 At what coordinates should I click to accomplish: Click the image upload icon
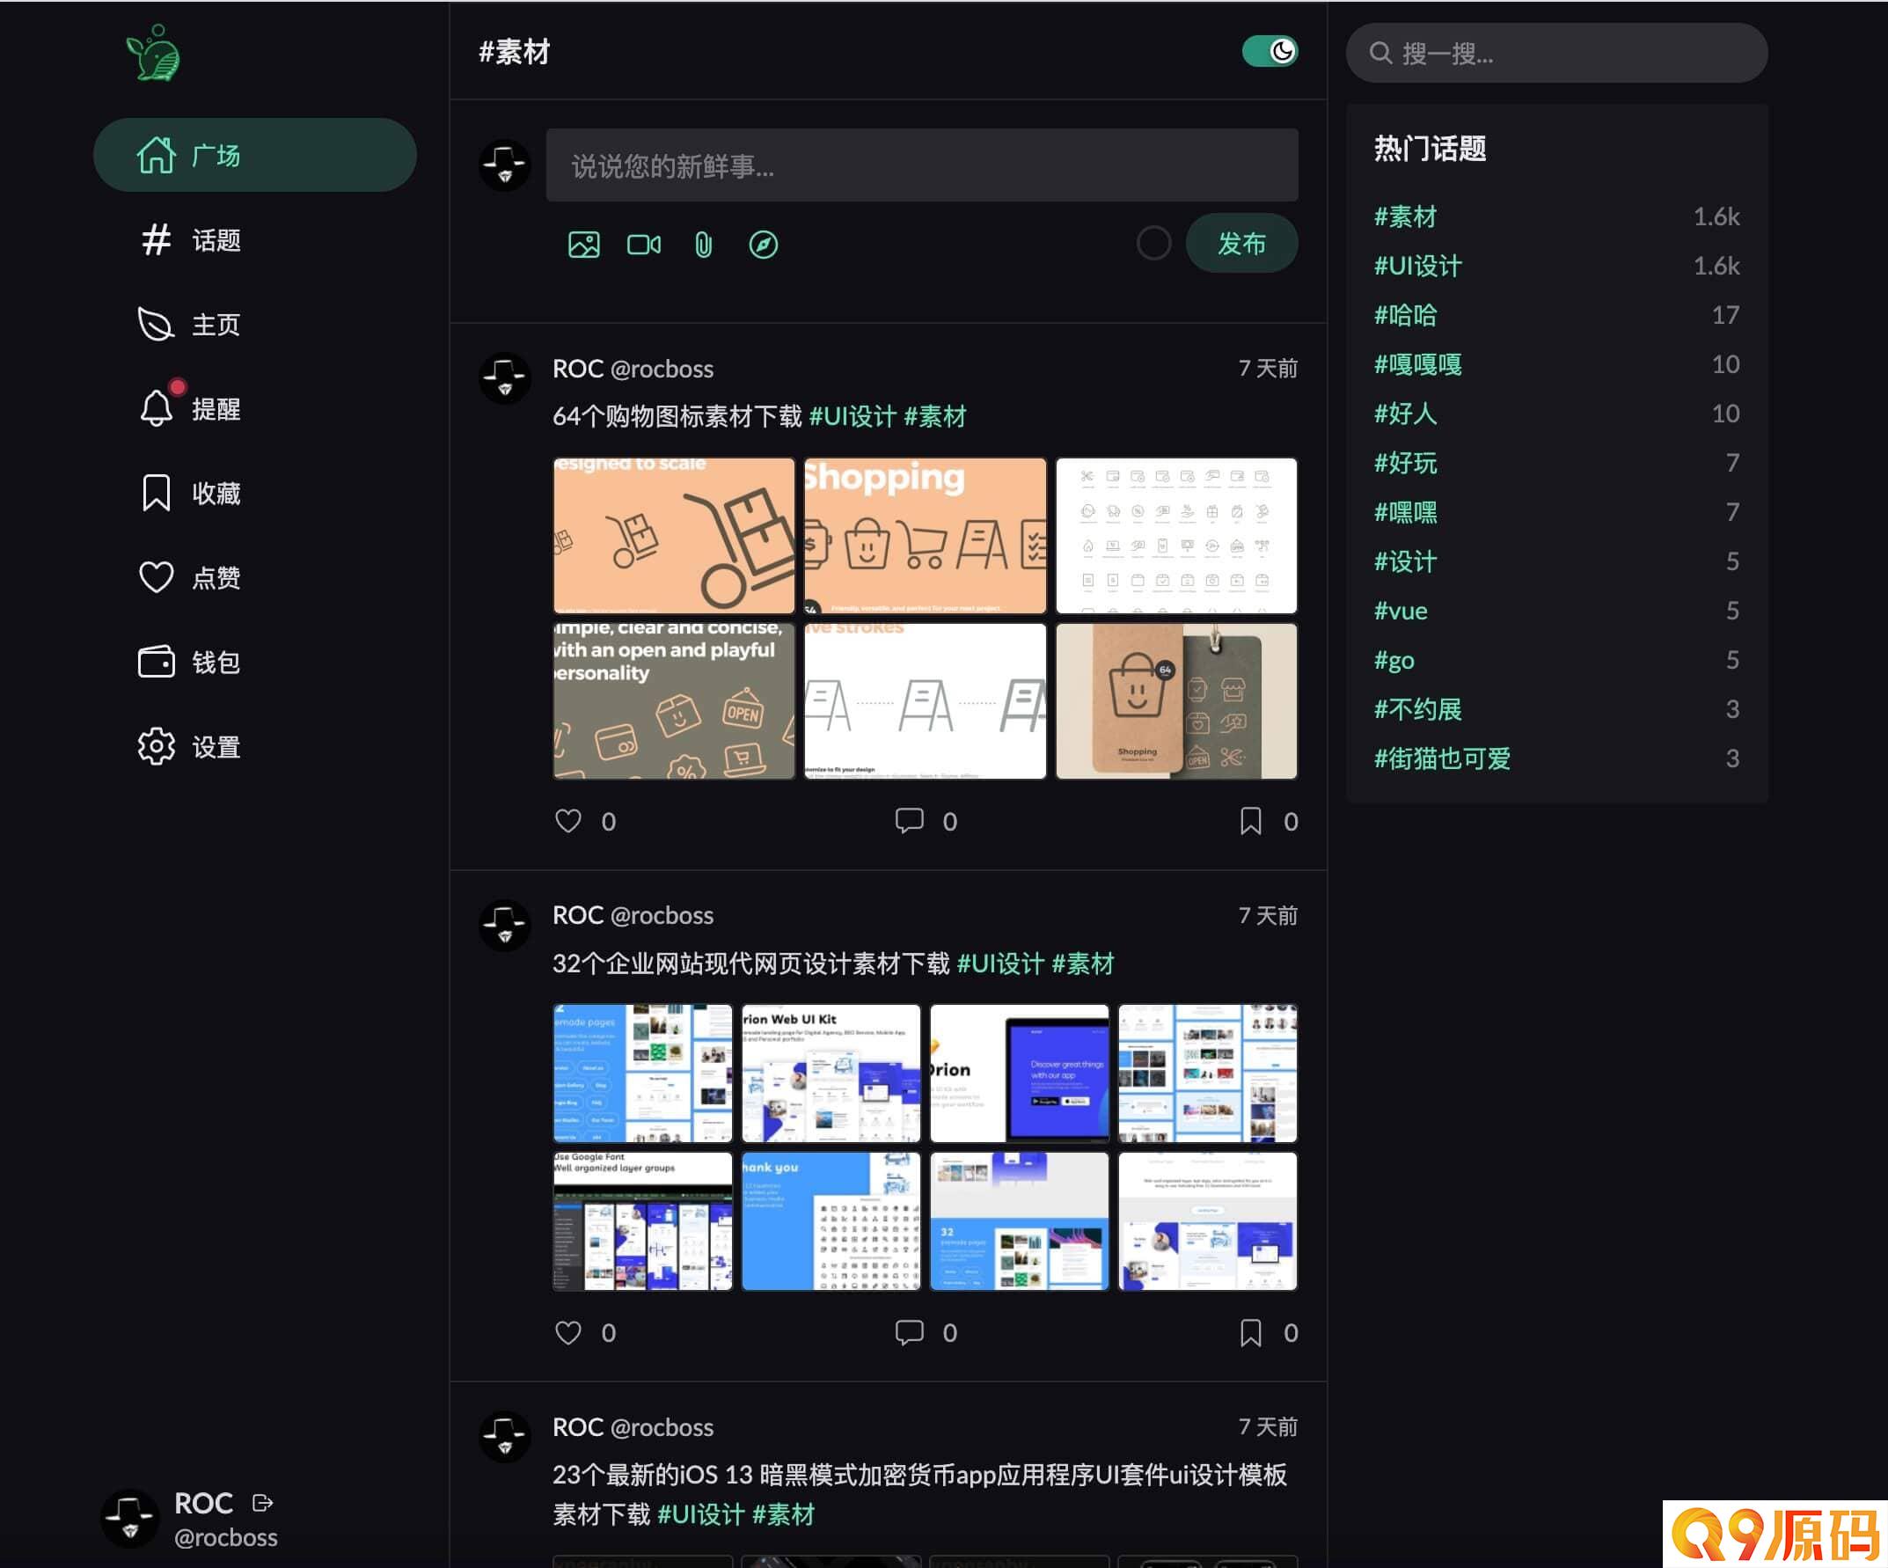(x=583, y=245)
